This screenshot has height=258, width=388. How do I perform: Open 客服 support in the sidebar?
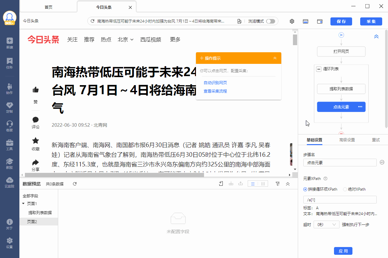(10, 126)
